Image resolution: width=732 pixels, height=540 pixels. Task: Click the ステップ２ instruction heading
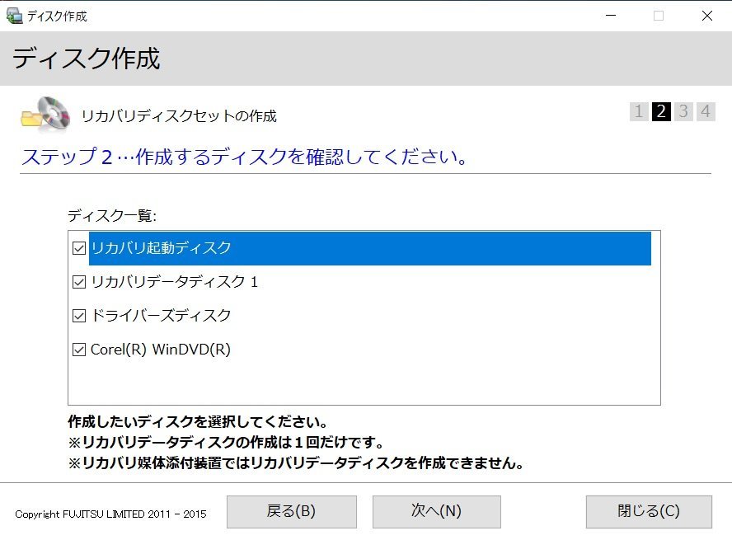pos(244,157)
